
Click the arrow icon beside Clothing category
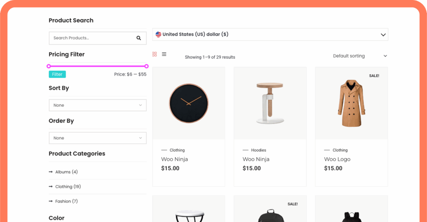point(51,187)
